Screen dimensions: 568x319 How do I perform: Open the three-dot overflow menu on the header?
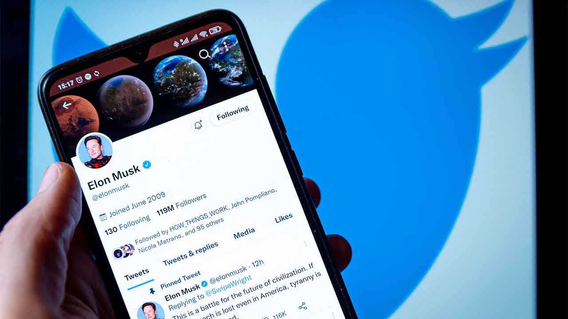tap(226, 45)
